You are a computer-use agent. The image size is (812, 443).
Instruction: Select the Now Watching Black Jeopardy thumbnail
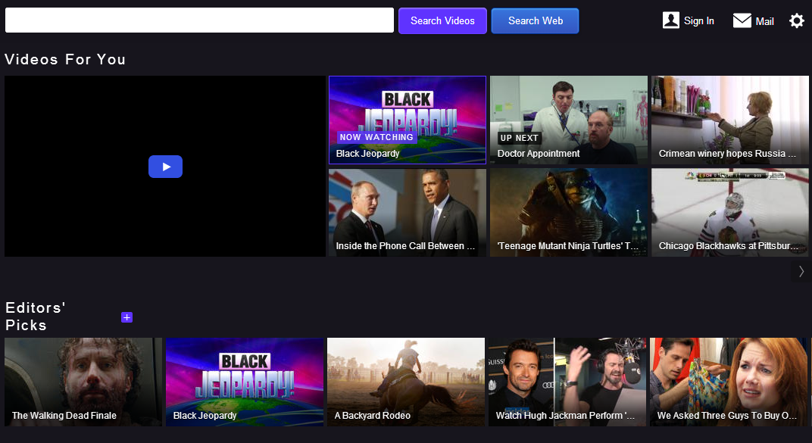(407, 120)
